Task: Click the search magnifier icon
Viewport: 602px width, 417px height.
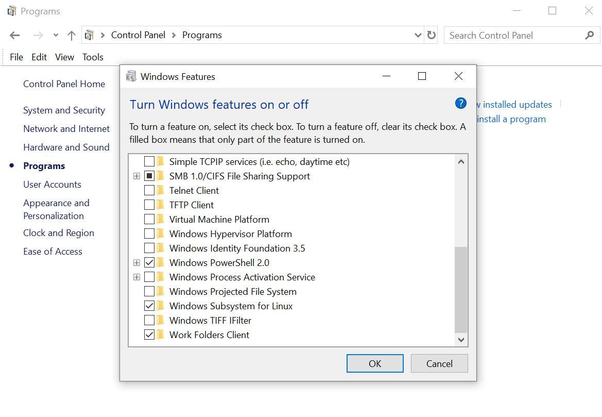Action: click(589, 35)
